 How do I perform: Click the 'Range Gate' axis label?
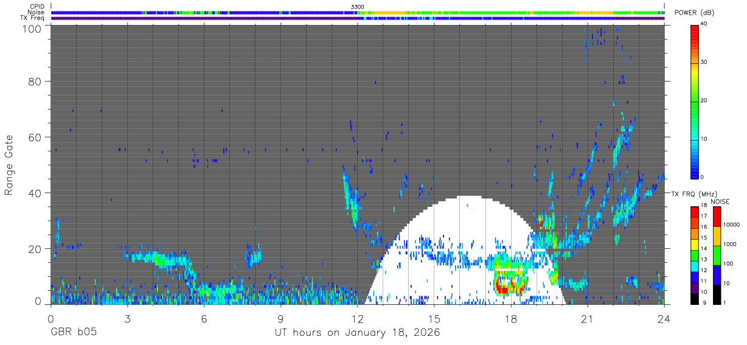click(x=9, y=165)
